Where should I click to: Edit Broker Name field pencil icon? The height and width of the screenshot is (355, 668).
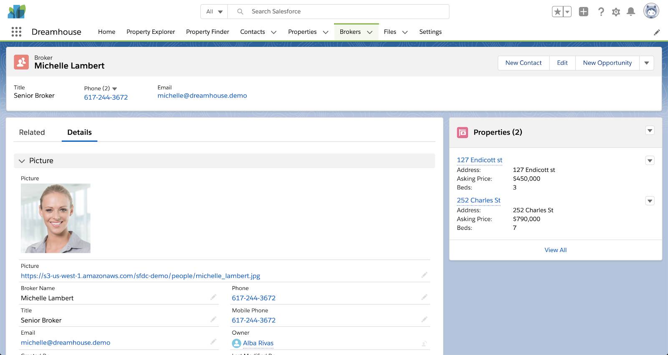[x=213, y=297]
